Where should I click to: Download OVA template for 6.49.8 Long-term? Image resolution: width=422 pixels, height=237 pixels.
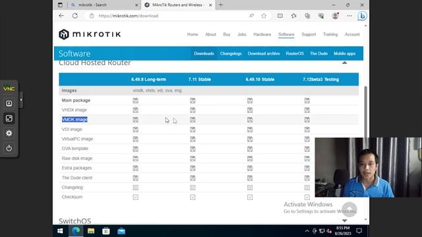(x=135, y=149)
